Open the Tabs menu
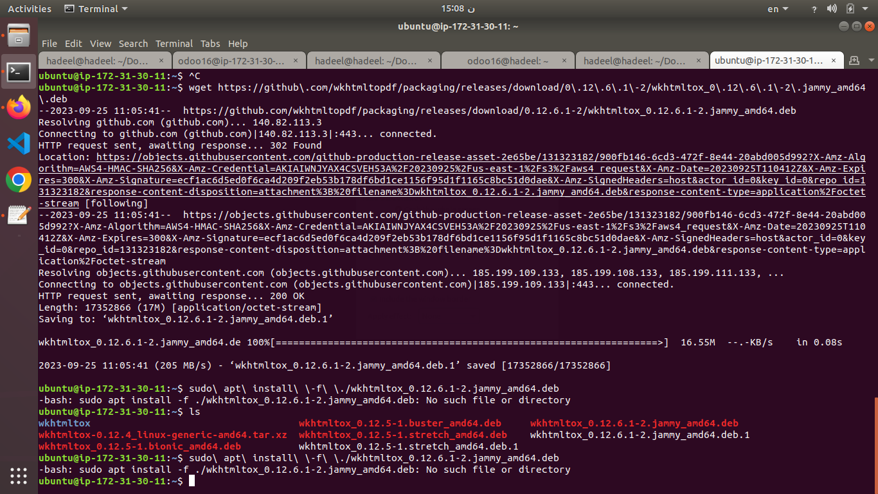 pyautogui.click(x=210, y=44)
